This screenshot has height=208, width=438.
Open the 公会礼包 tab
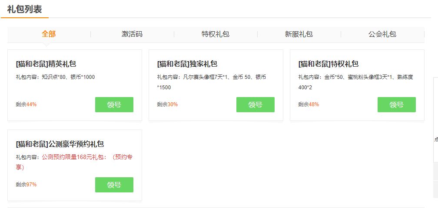coord(382,34)
